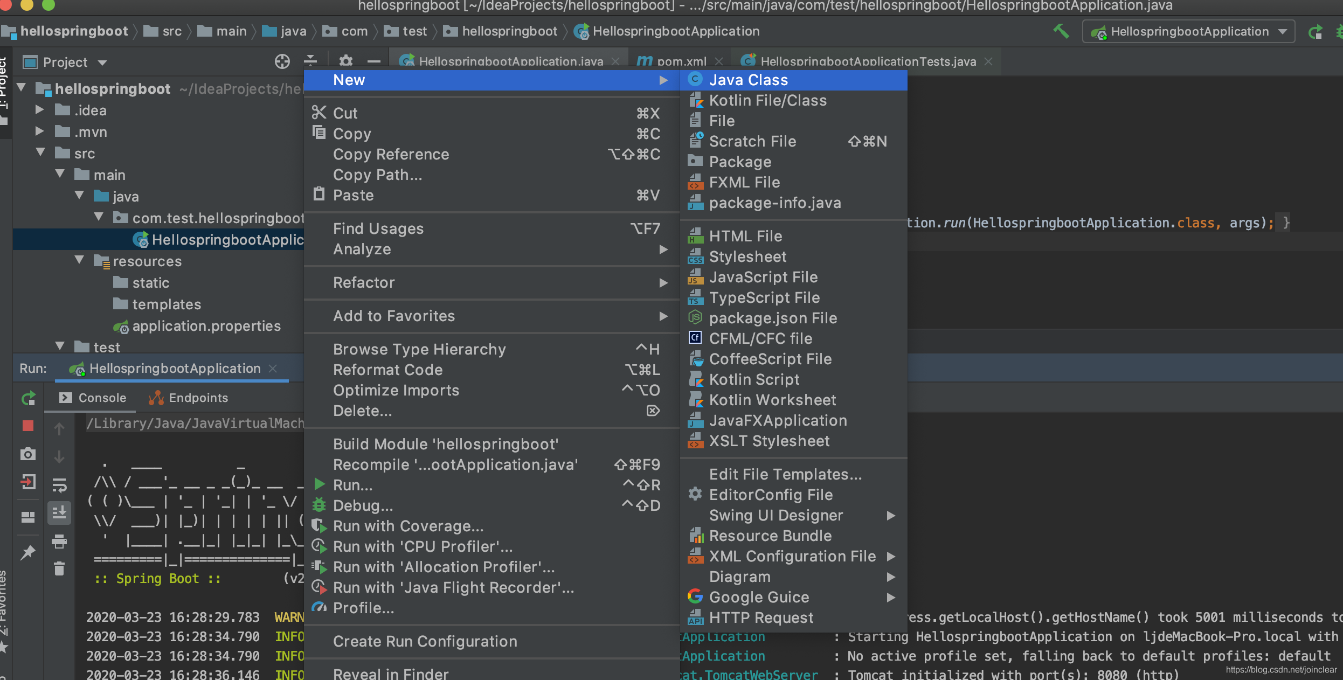Click the Down the stack trace arrow
Screen dimensions: 1343x680
click(59, 457)
